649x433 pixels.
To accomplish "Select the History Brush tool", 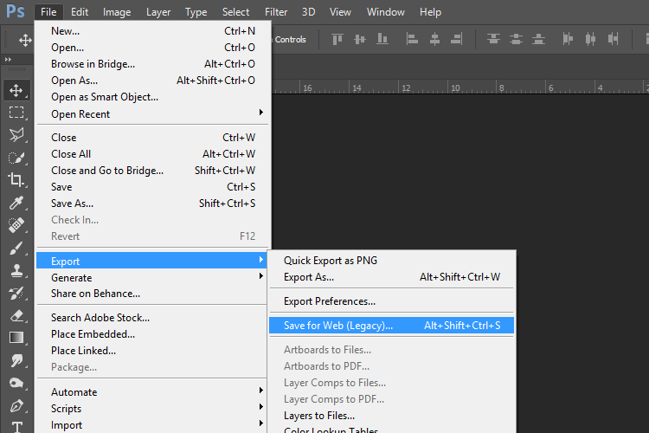I will (x=16, y=293).
